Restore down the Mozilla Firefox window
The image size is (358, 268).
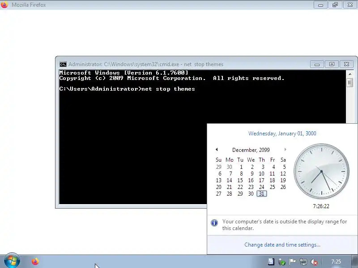[335, 5]
